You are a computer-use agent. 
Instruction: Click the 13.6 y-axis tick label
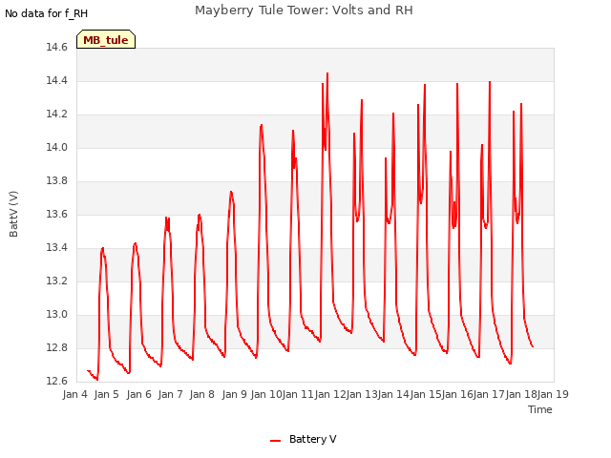click(x=57, y=215)
